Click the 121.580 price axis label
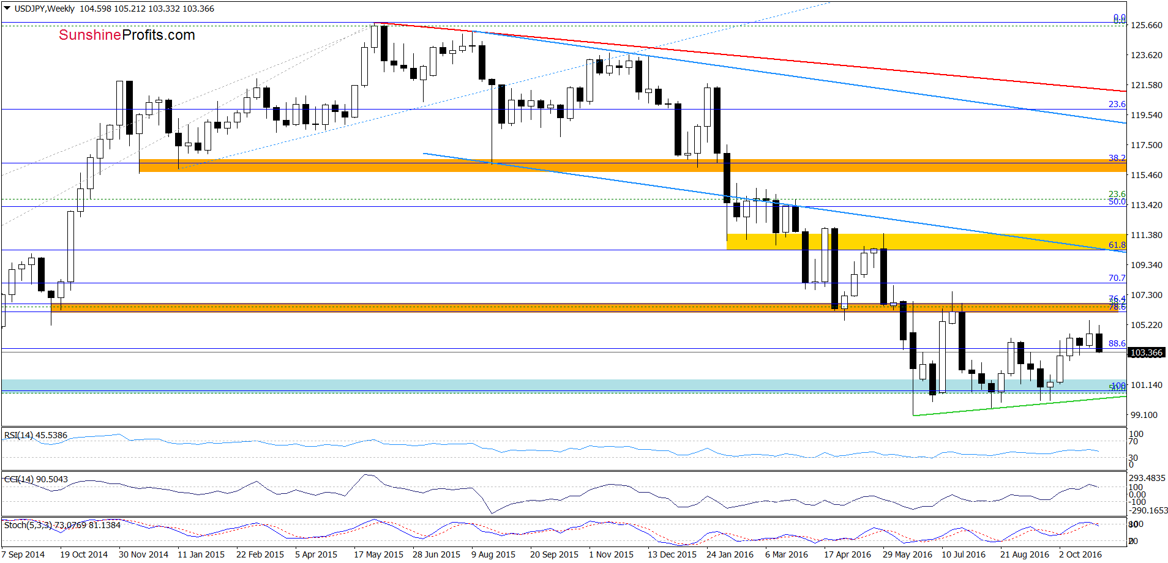This screenshot has height=563, width=1168. pyautogui.click(x=1146, y=85)
